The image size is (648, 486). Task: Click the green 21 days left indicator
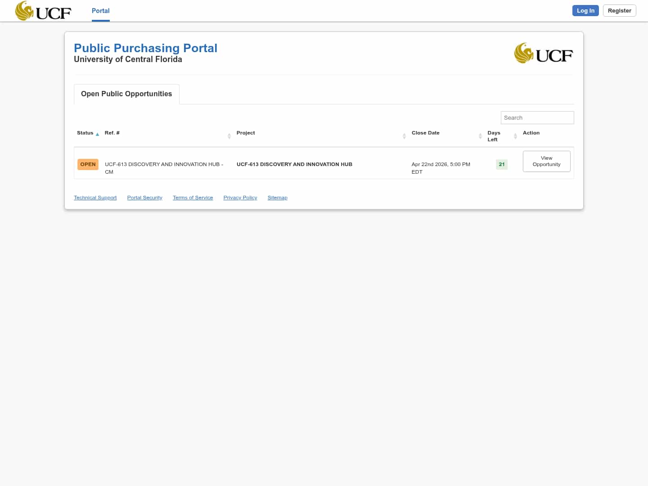[501, 164]
